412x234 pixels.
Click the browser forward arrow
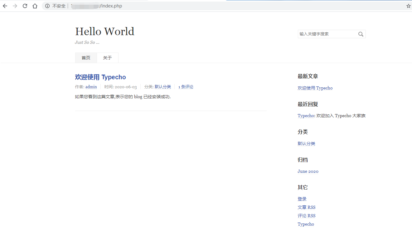coord(15,6)
